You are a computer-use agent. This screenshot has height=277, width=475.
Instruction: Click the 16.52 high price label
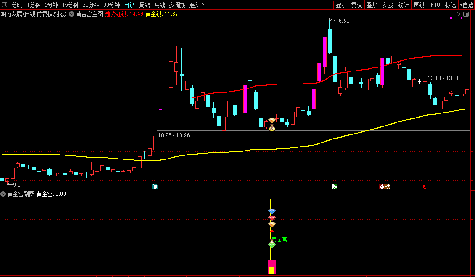click(342, 21)
